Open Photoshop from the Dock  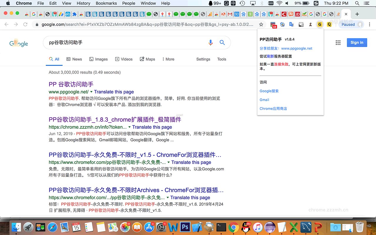(185, 227)
